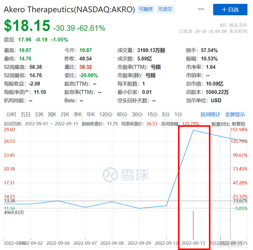Open the three-dots more options menu

point(201,9)
